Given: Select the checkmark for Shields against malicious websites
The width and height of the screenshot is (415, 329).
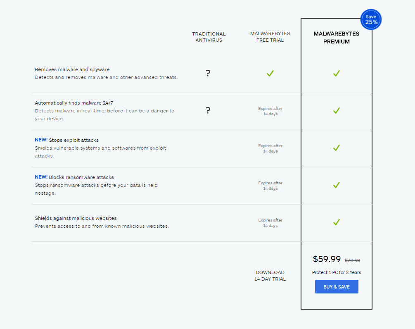Looking at the screenshot, I should pos(336,222).
